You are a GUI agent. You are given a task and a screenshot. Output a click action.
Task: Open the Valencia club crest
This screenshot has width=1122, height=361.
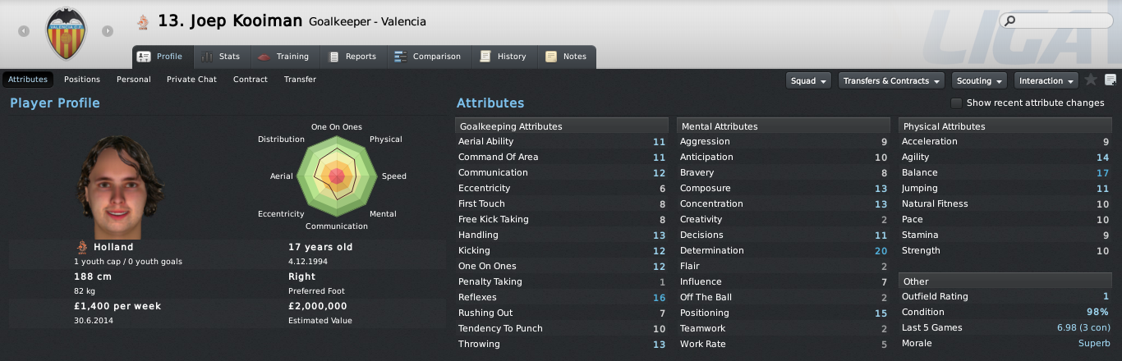pos(66,32)
